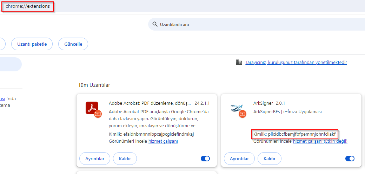Image resolution: width=365 pixels, height=174 pixels.
Task: Open ArkSigner hizmet çalışanı (Etkin değil) link
Action: point(320,141)
